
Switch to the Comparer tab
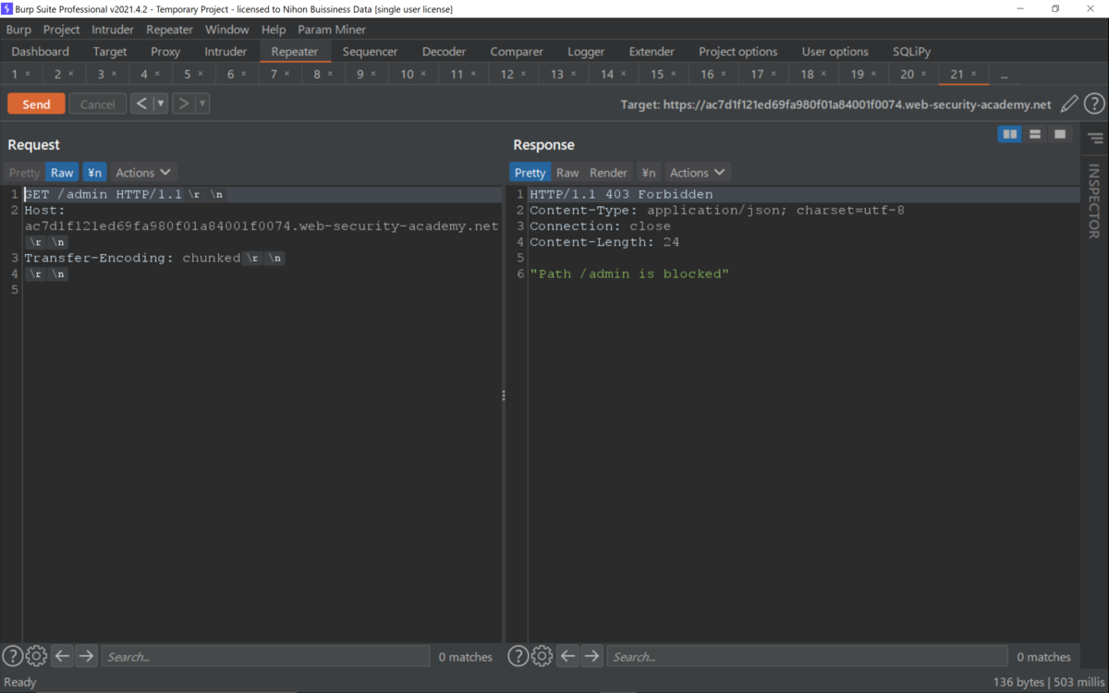517,52
